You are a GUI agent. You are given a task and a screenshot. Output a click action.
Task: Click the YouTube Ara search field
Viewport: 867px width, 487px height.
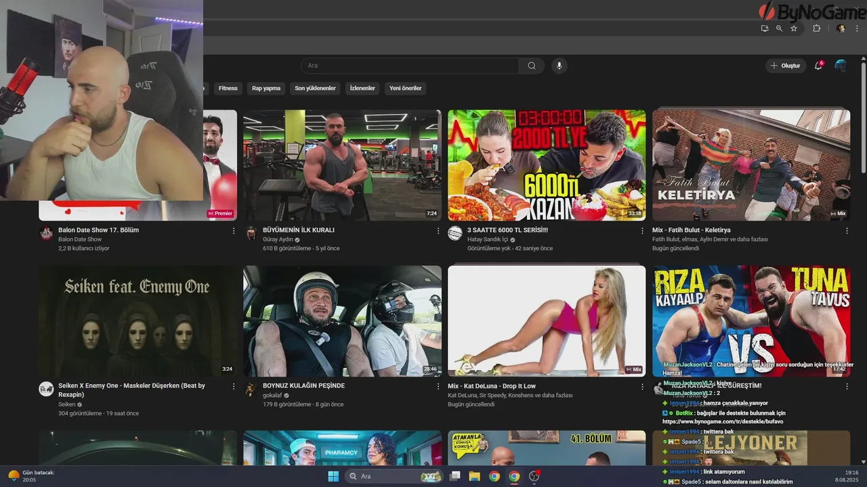[x=410, y=66]
